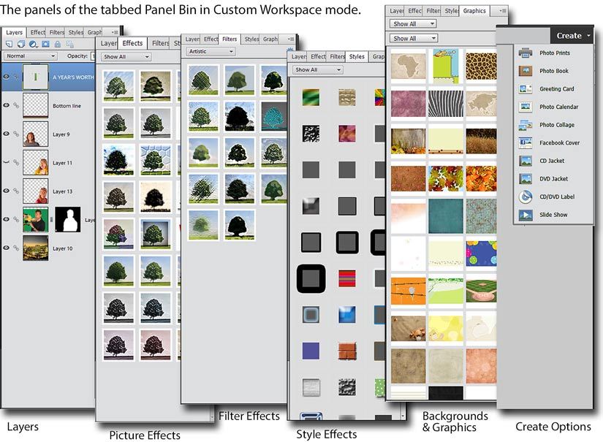Screen dimensions: 603x442
Task: Expand the Create dropdown button
Action: tap(572, 35)
